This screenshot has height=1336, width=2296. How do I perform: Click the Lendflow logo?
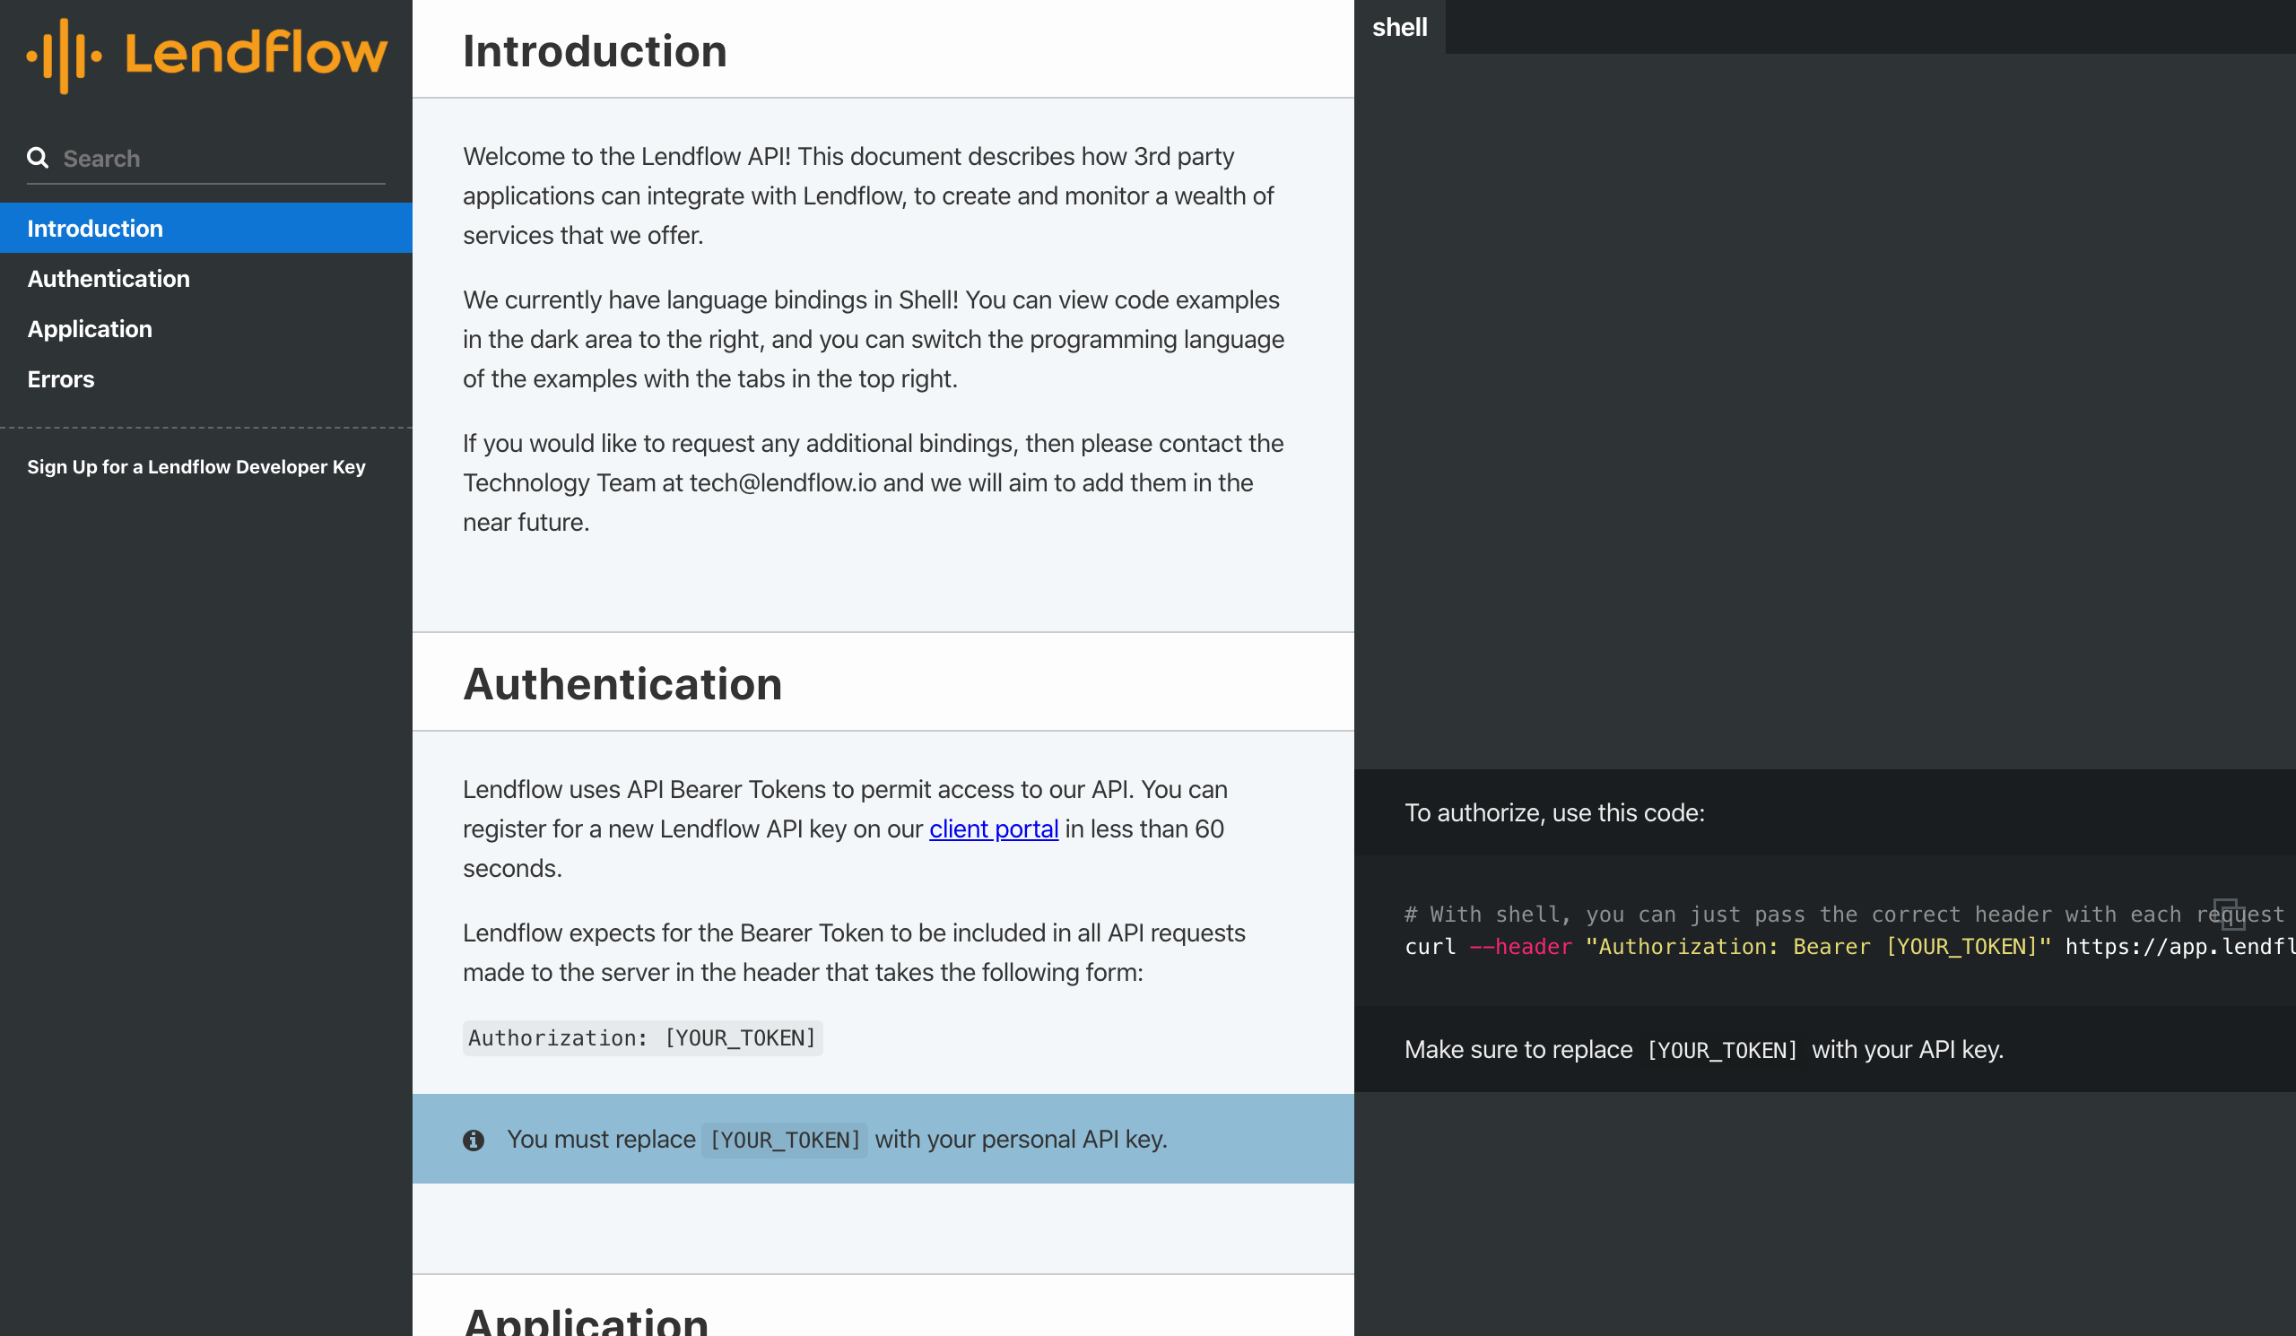click(207, 56)
